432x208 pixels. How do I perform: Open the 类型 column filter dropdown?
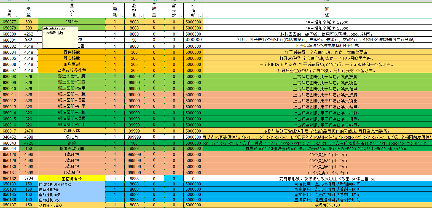point(36,16)
